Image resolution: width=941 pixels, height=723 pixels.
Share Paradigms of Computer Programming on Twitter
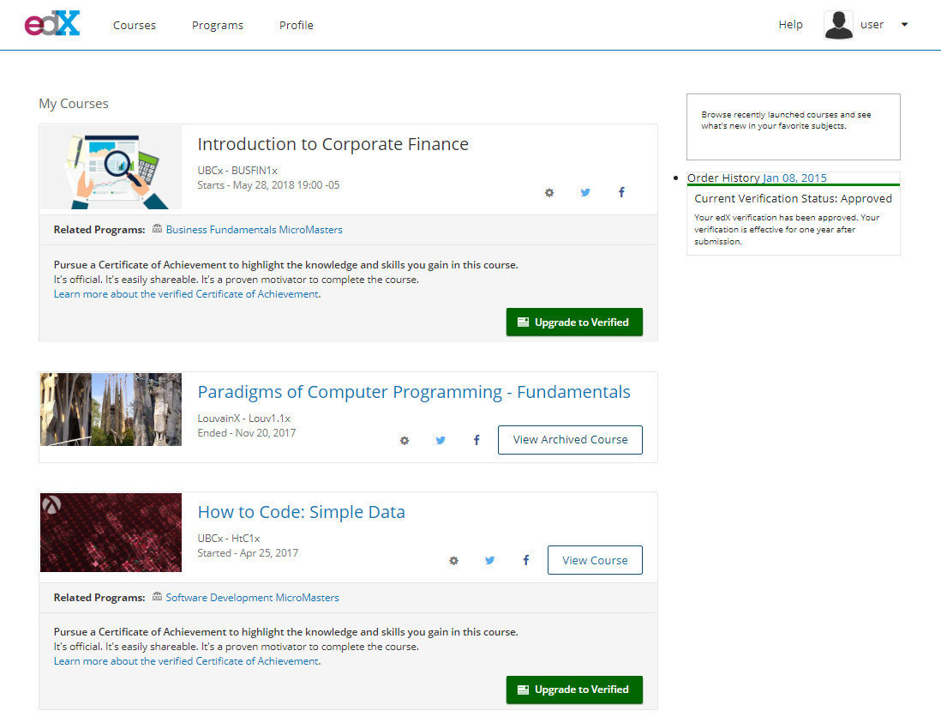(441, 440)
